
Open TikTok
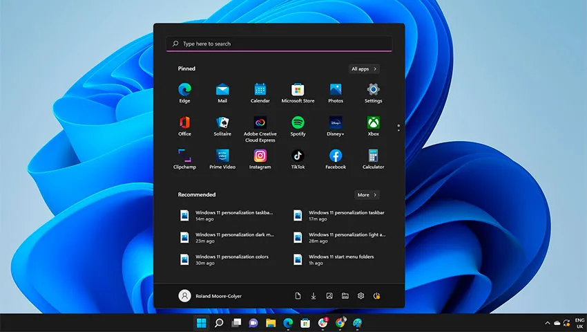pyautogui.click(x=298, y=159)
